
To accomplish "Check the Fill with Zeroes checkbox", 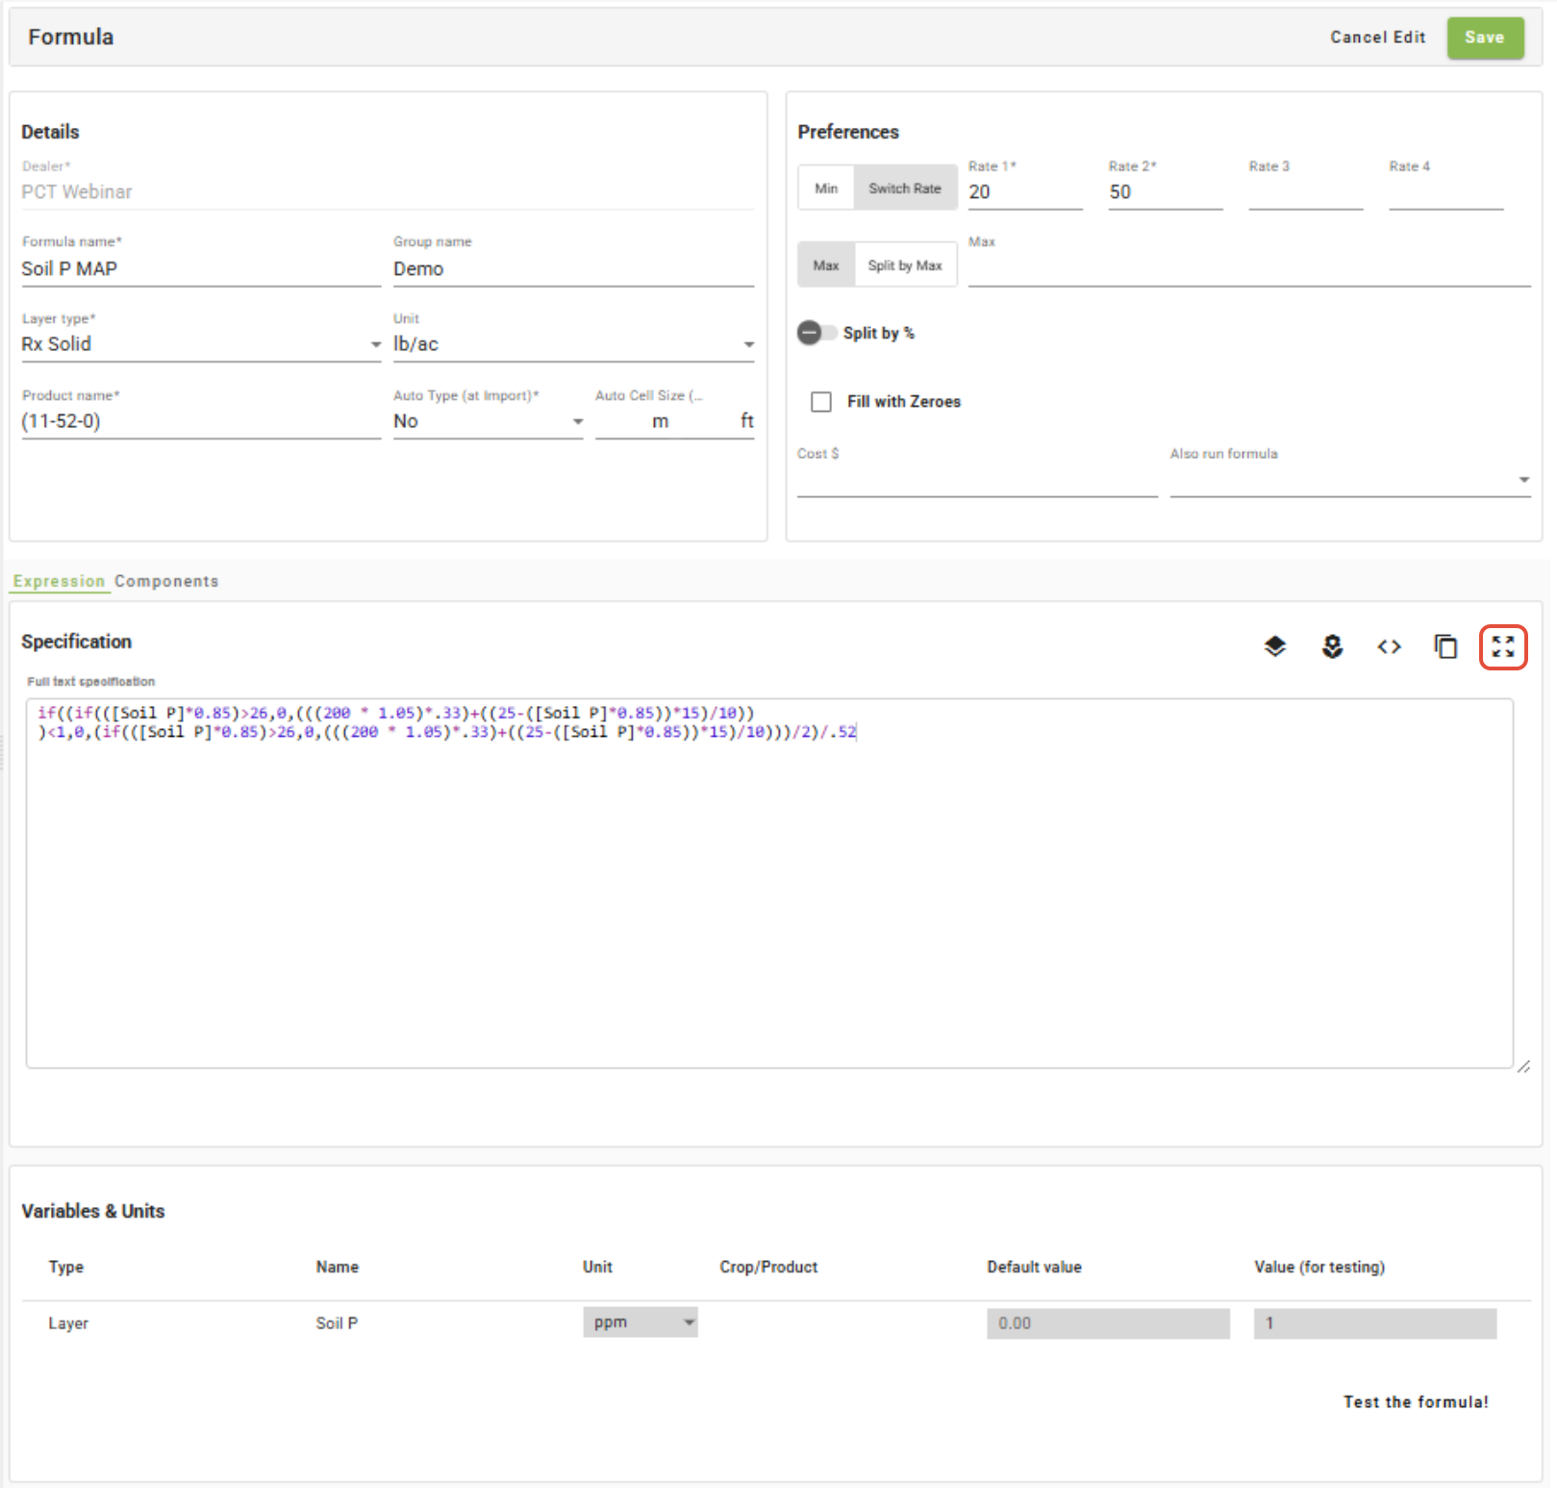I will (x=821, y=402).
